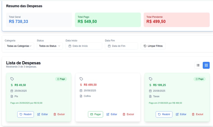Expand Todos os Status dropdown
Viewport: 213px width, 127px height.
click(50, 46)
